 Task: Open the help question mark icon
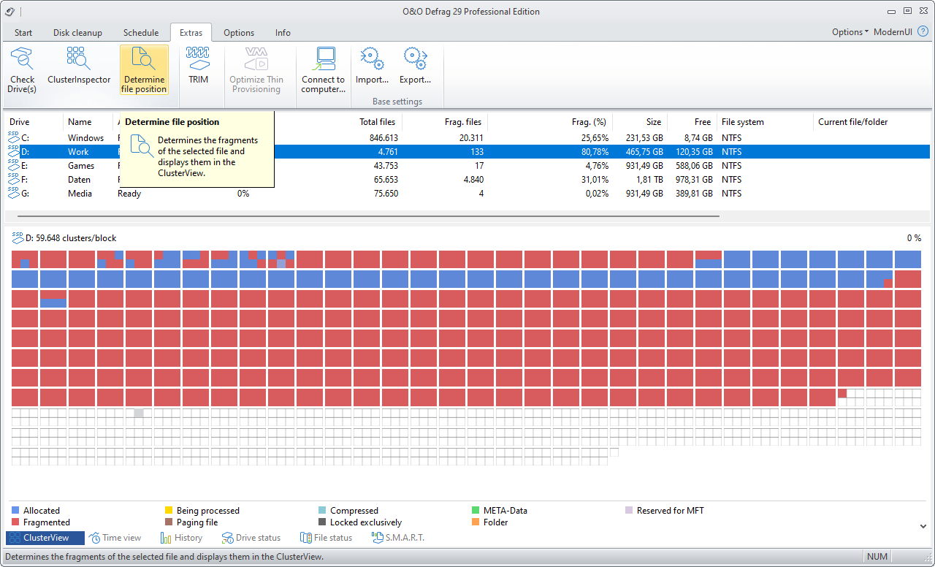[x=923, y=32]
